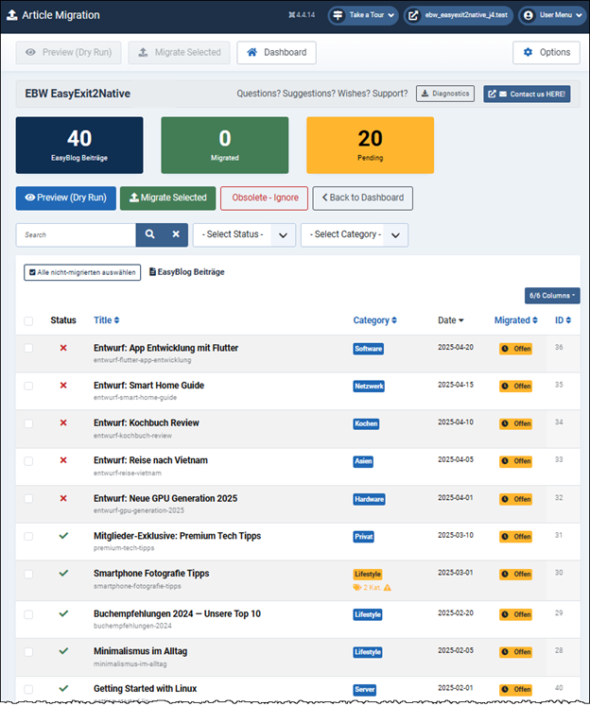Tick Alle nicht-migrierten auswählen checkbox
The height and width of the screenshot is (706, 590).
(31, 272)
